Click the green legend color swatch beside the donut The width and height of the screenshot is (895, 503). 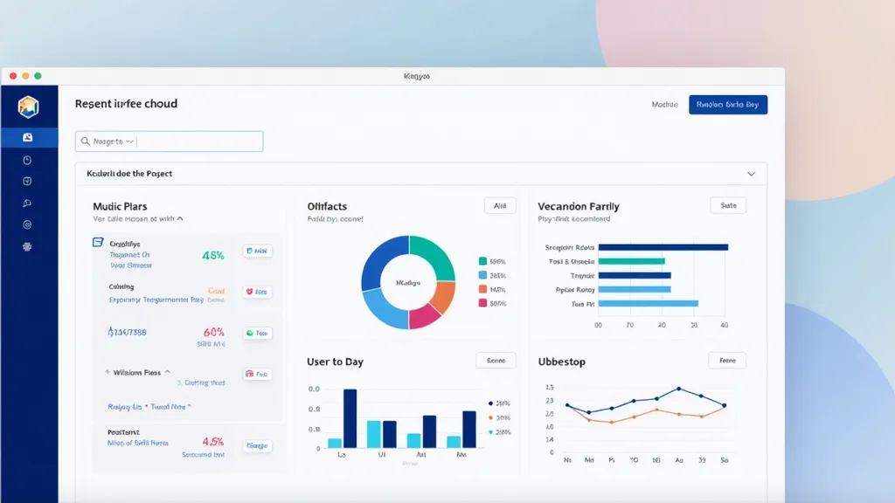coord(482,259)
